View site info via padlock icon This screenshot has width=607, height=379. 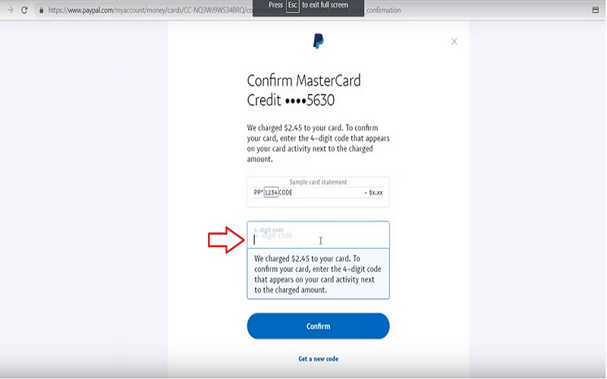42,10
